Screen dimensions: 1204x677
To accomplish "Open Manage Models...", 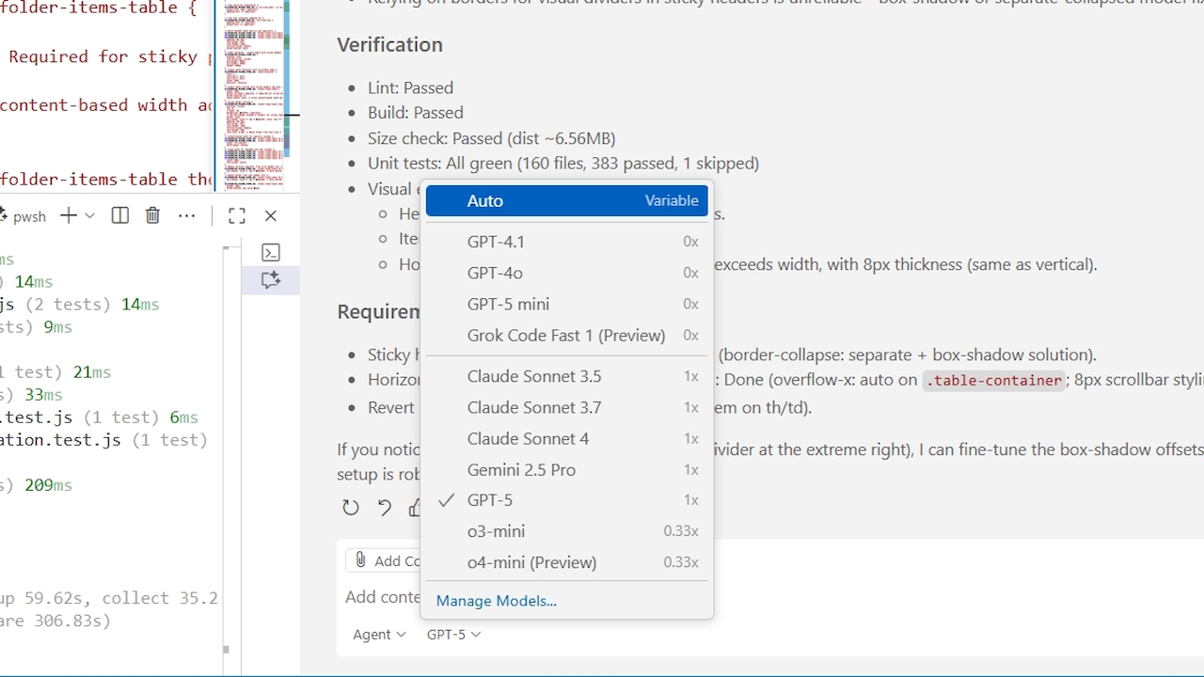I will point(497,600).
